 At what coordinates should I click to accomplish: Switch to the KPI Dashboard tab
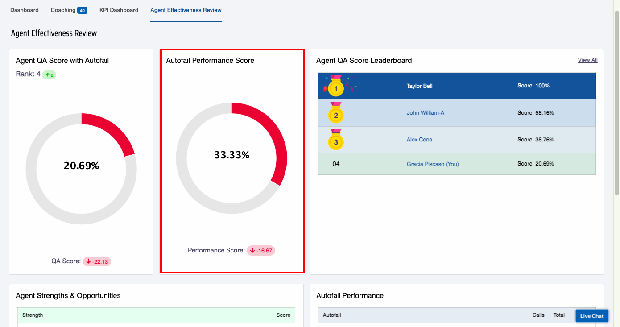click(119, 10)
